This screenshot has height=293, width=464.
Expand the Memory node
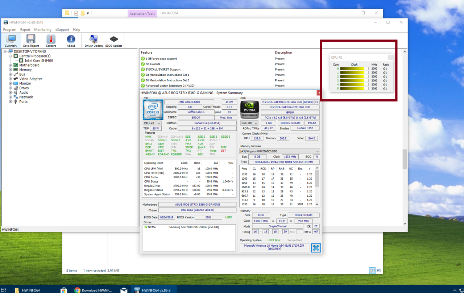pyautogui.click(x=11, y=70)
